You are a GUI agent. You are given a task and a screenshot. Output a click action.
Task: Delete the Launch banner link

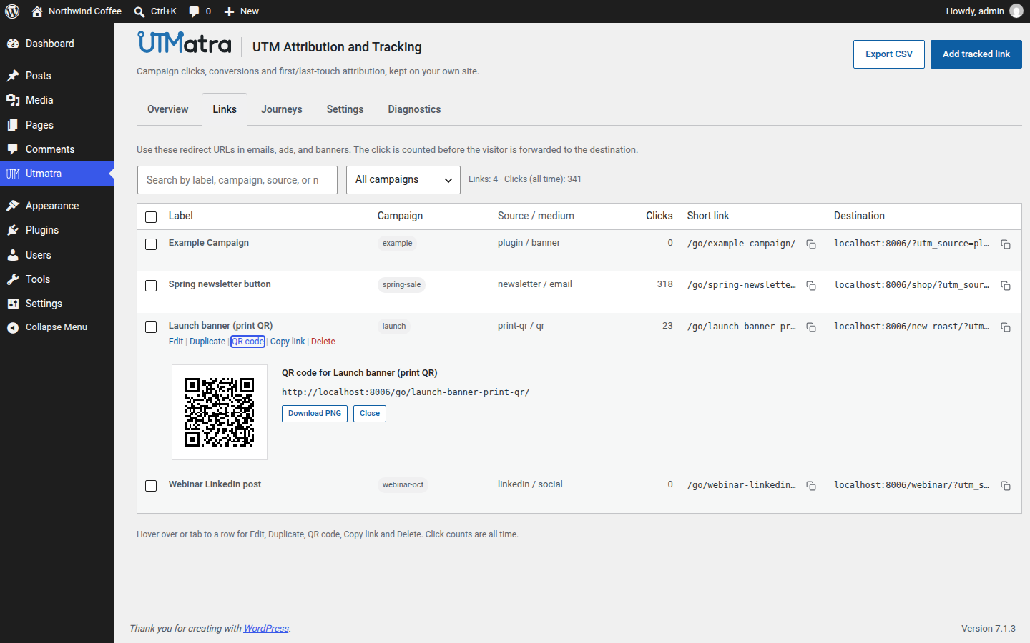pyautogui.click(x=323, y=342)
